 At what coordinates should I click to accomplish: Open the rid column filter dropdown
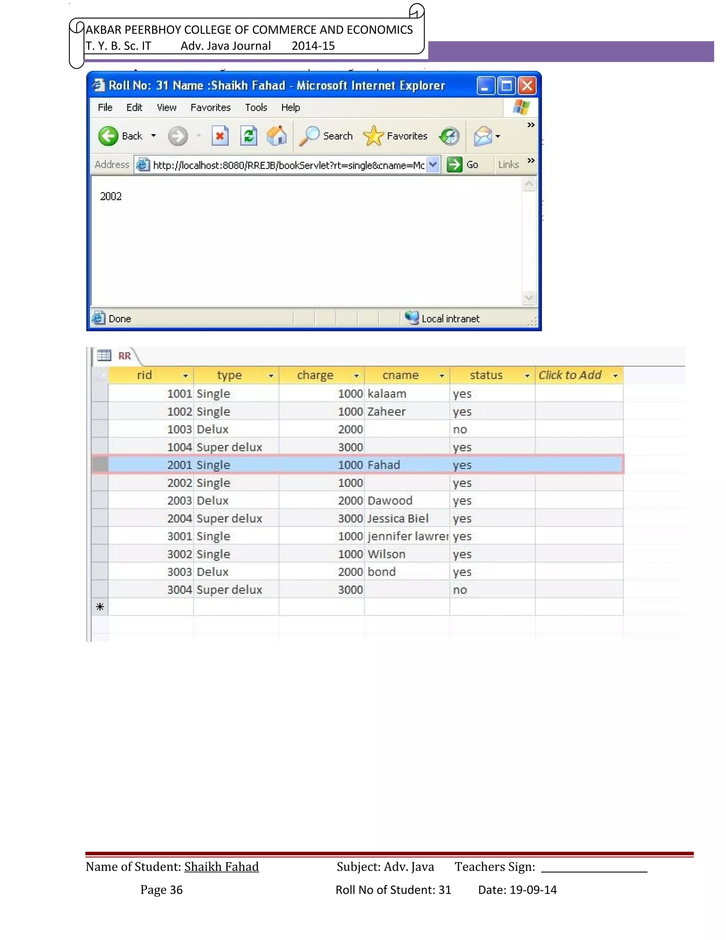pyautogui.click(x=185, y=376)
